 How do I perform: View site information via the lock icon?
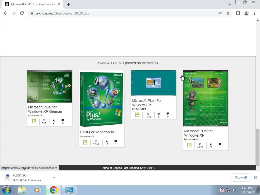[32, 13]
